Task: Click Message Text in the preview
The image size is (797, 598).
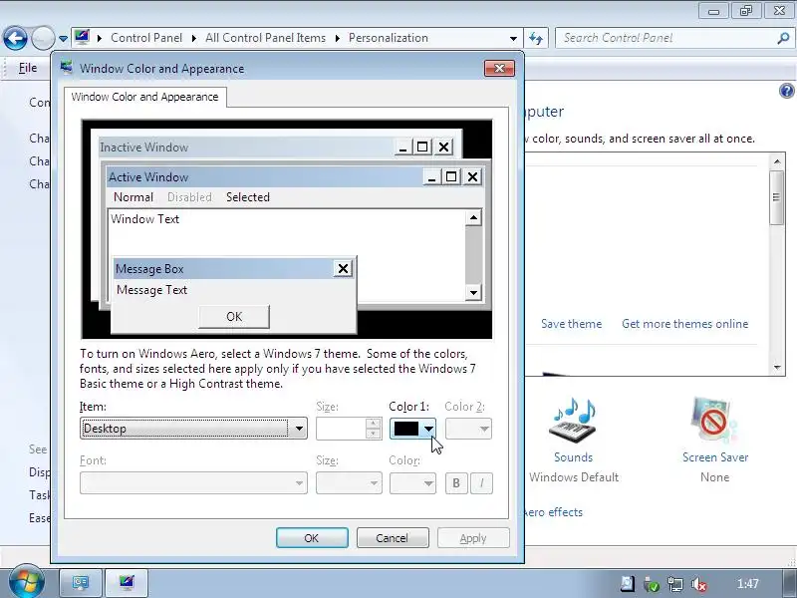Action: (151, 290)
